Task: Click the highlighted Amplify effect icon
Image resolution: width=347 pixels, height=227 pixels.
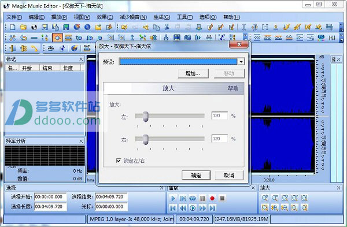Action: (x=57, y=38)
